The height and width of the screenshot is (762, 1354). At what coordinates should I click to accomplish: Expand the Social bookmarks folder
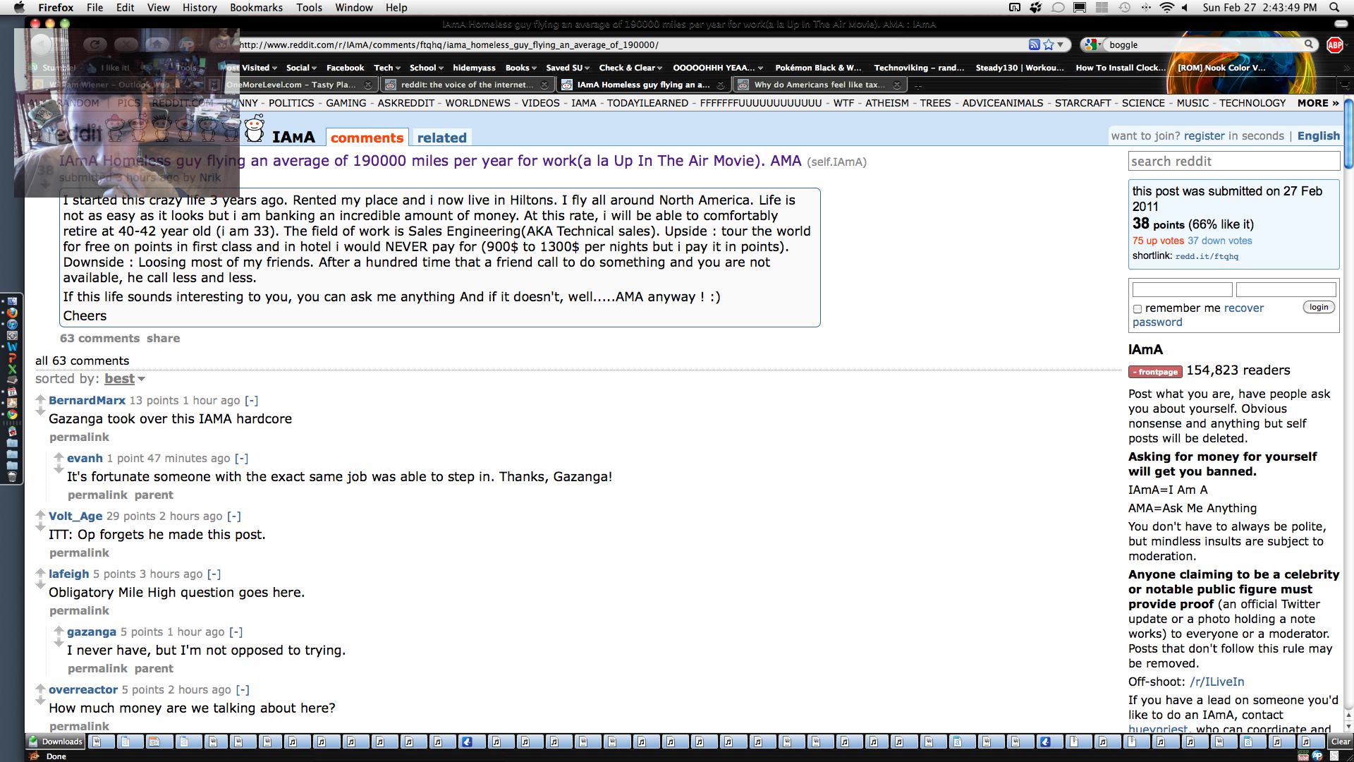[x=301, y=68]
